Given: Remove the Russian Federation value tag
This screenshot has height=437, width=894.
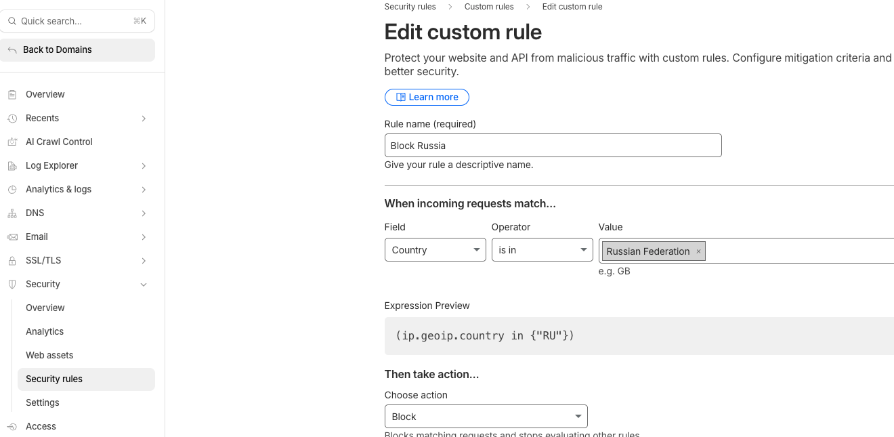Looking at the screenshot, I should click(x=698, y=251).
